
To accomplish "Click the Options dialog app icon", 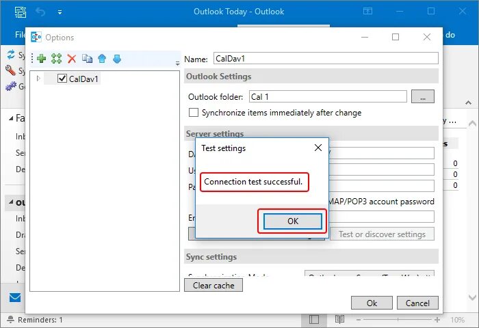I will click(36, 37).
